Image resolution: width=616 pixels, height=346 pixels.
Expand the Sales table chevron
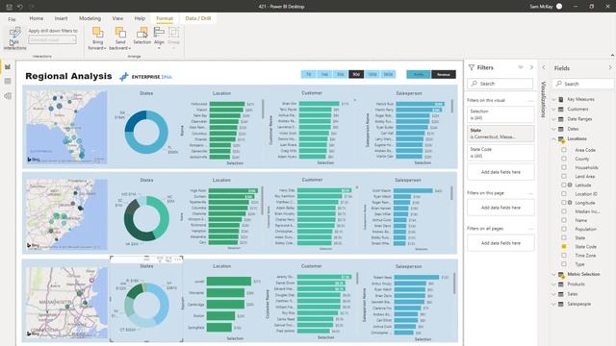point(554,294)
